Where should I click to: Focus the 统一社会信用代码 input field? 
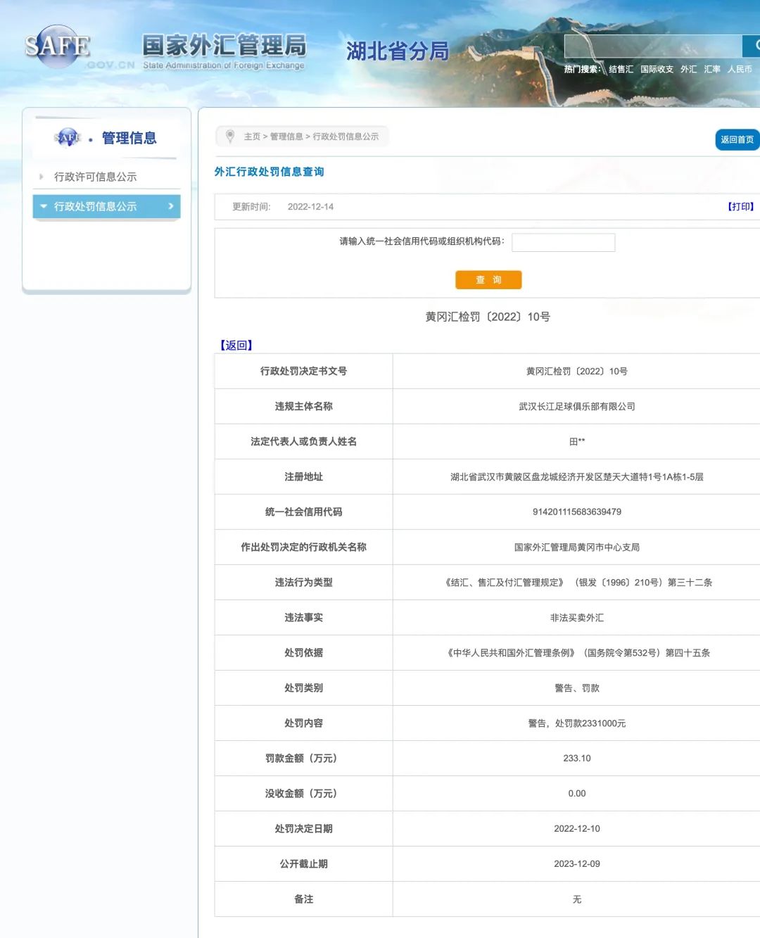tap(563, 242)
